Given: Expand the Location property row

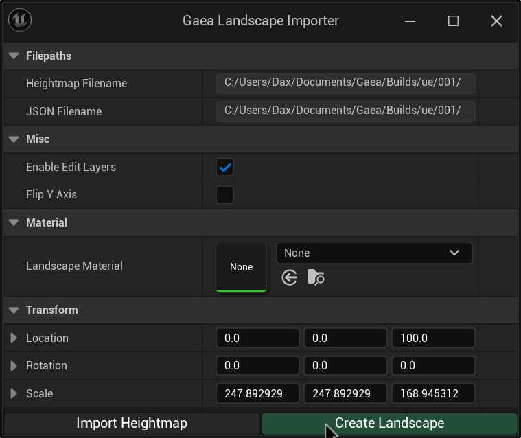Looking at the screenshot, I should [x=14, y=338].
